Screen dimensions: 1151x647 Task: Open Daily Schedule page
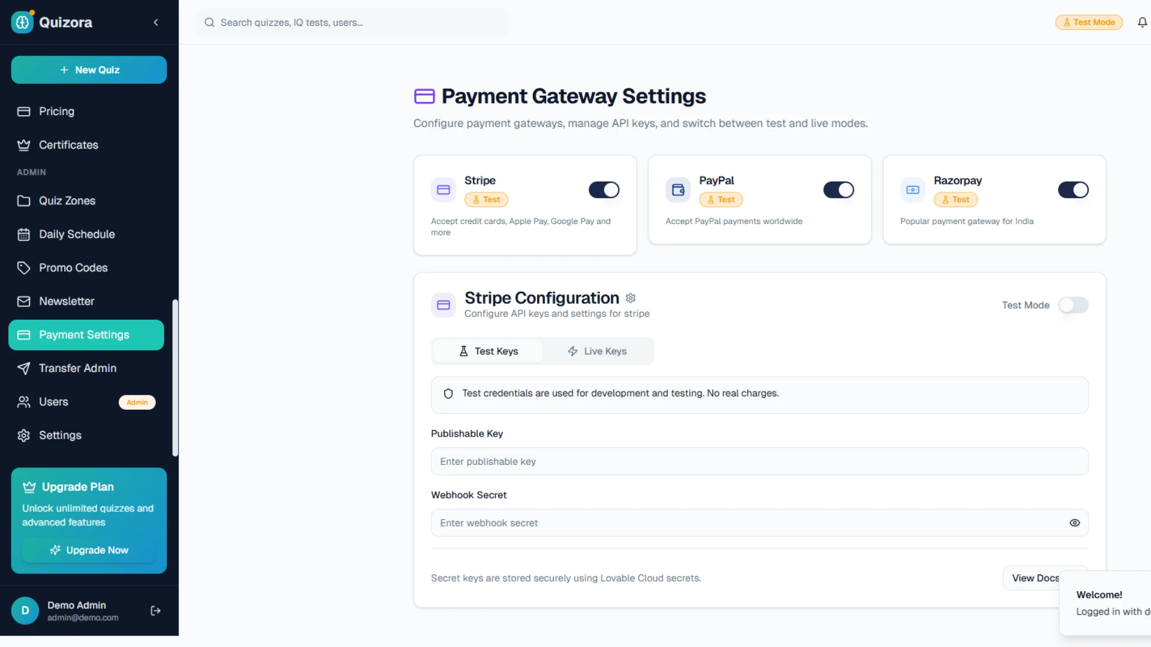coord(86,234)
